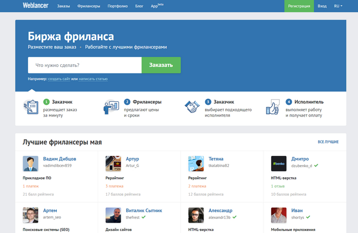This screenshot has height=233, width=358.
Task: Click 'Дизайн сайтов' category text
Action: [119, 229]
